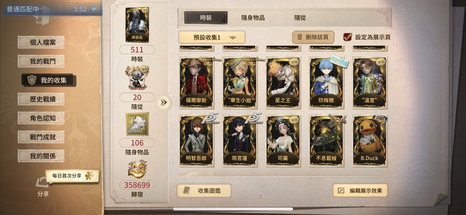
Task: Open the 歸宿 golden emblem icon
Action: tap(137, 169)
